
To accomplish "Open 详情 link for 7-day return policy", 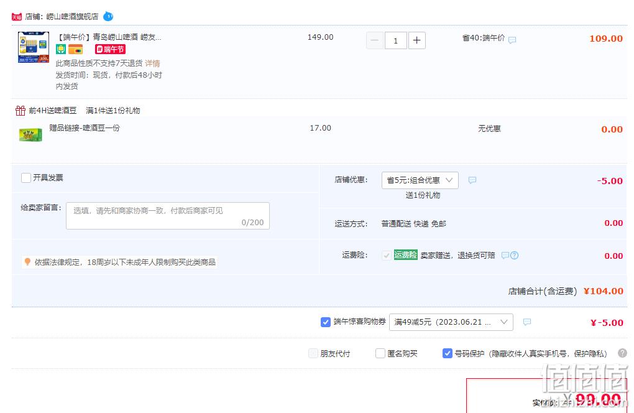I will (x=152, y=63).
